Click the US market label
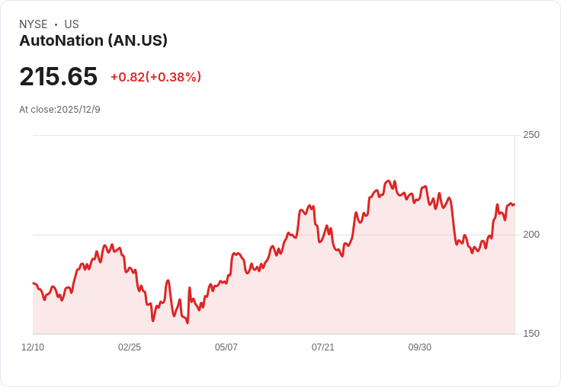 [x=72, y=24]
